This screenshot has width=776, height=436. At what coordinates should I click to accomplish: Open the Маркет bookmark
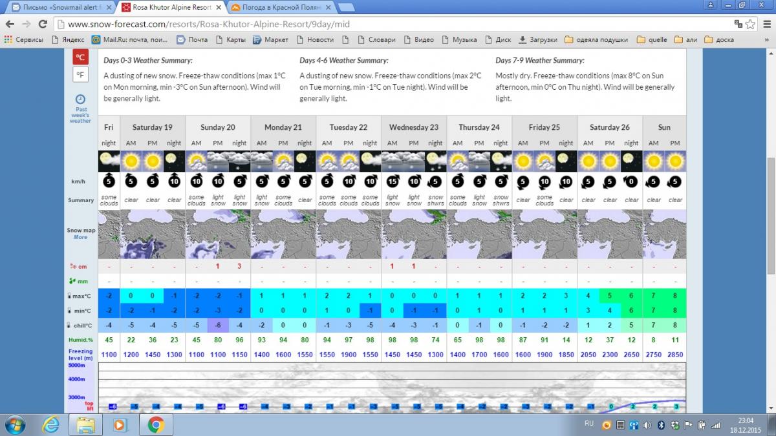coord(270,39)
